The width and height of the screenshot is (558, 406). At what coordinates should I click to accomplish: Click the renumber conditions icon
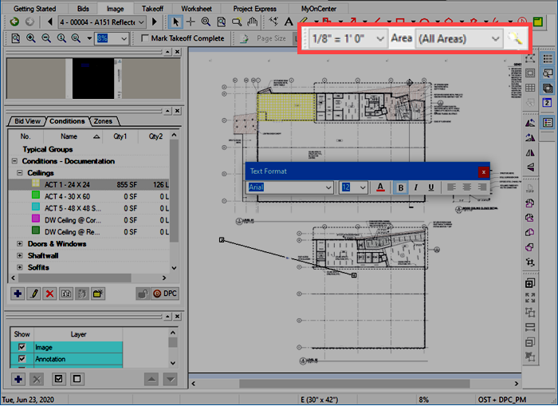(66, 294)
